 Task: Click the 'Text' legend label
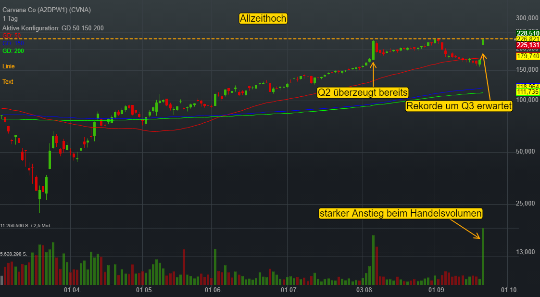click(x=8, y=82)
